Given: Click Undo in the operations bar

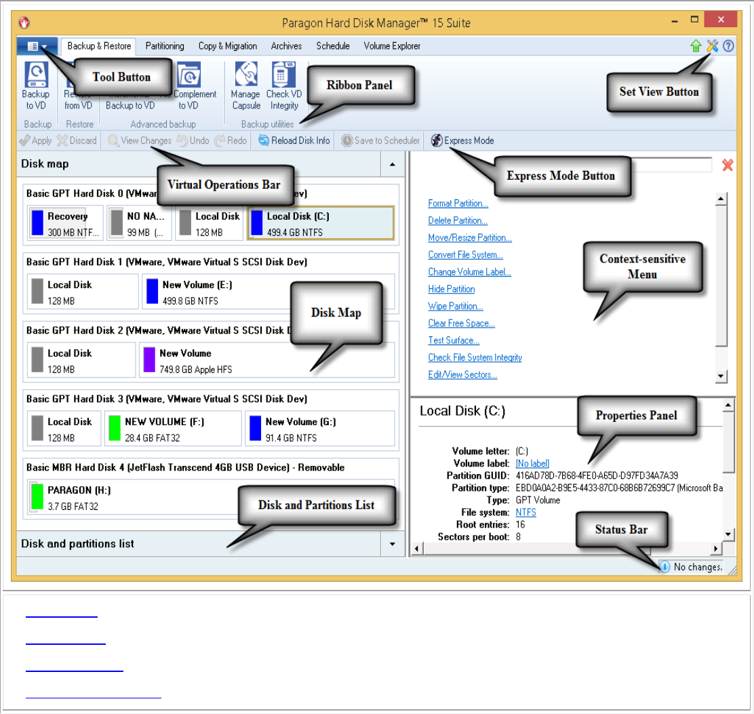Looking at the screenshot, I should coord(193,140).
